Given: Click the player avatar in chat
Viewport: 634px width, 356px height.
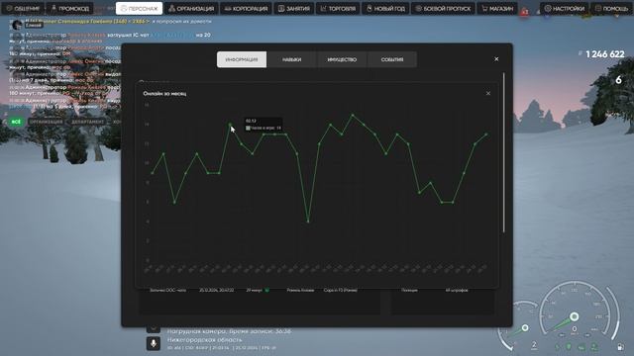Looking at the screenshot, I should point(17,25).
